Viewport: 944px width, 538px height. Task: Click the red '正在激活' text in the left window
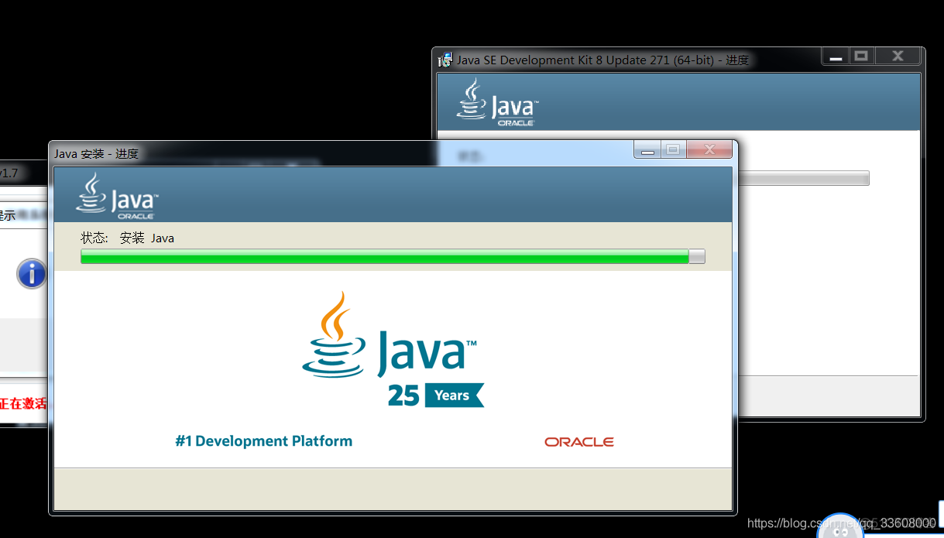(22, 403)
